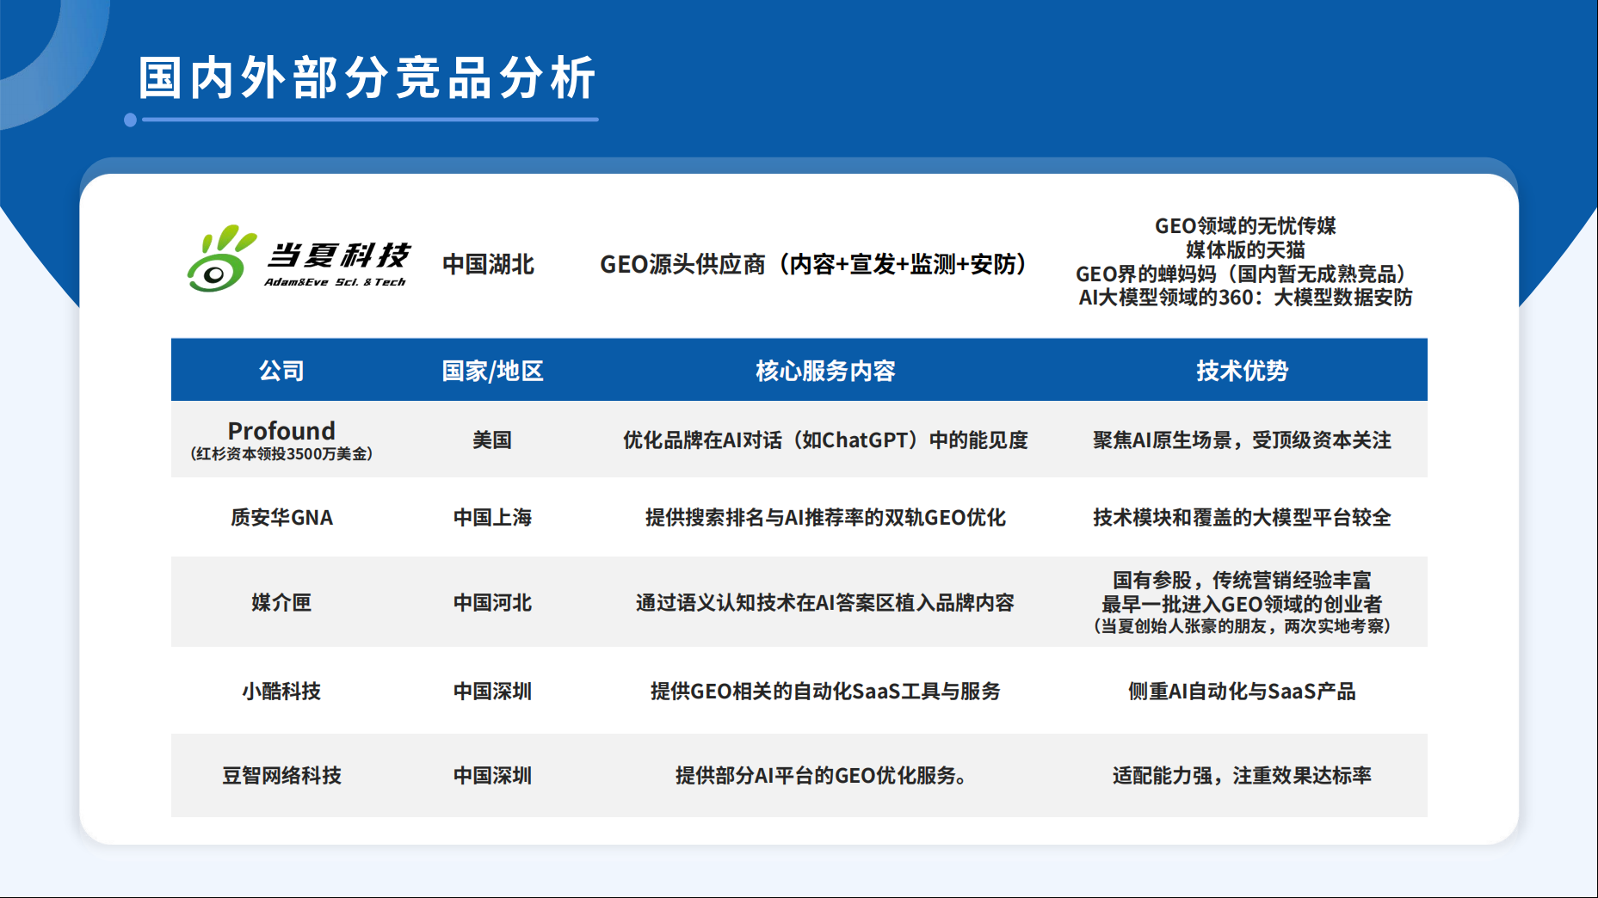Screen dimensions: 1598x898
Task: Click the 质安华GNA company cell
Action: click(281, 518)
